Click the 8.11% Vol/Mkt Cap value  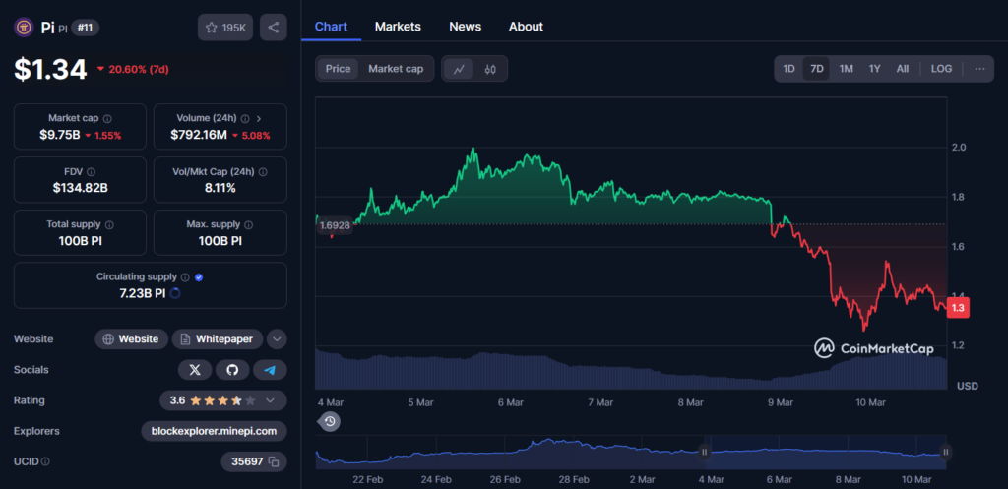[220, 188]
